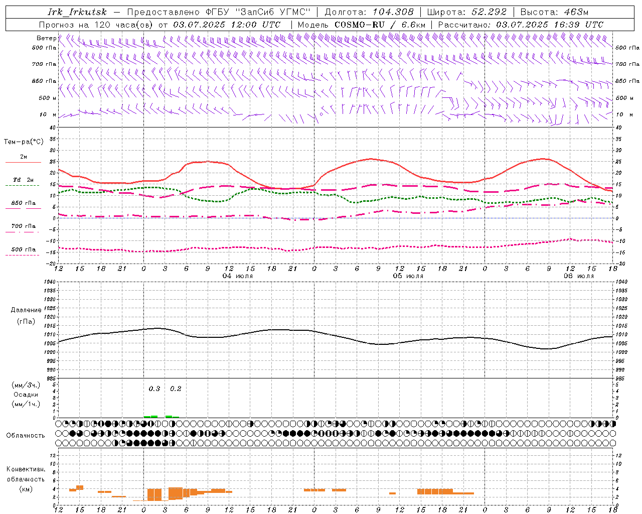This screenshot has height=514, width=642.
Task: Click the 06 июля date label
Action: (x=579, y=276)
